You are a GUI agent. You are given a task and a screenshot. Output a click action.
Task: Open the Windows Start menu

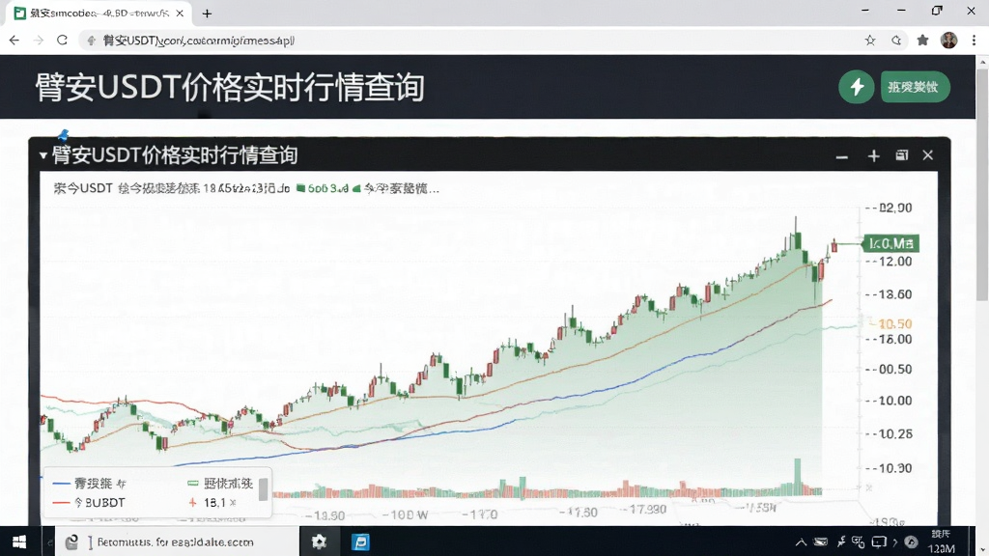coord(19,542)
